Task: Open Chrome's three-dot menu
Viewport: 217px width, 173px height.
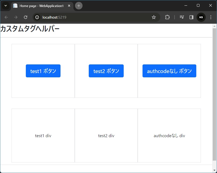Action: point(211,17)
